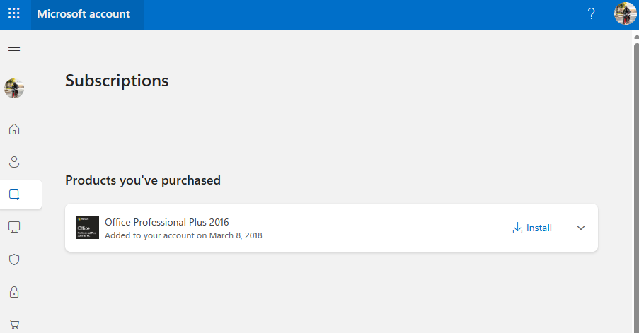Click the sidebar profile avatar
The image size is (639, 333).
pyautogui.click(x=14, y=88)
